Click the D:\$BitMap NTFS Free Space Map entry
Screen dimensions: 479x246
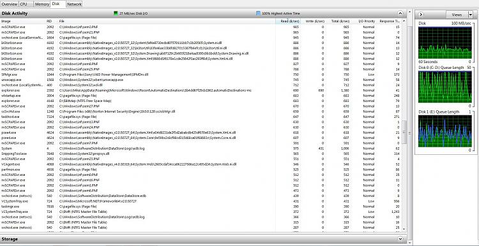[x=85, y=101]
